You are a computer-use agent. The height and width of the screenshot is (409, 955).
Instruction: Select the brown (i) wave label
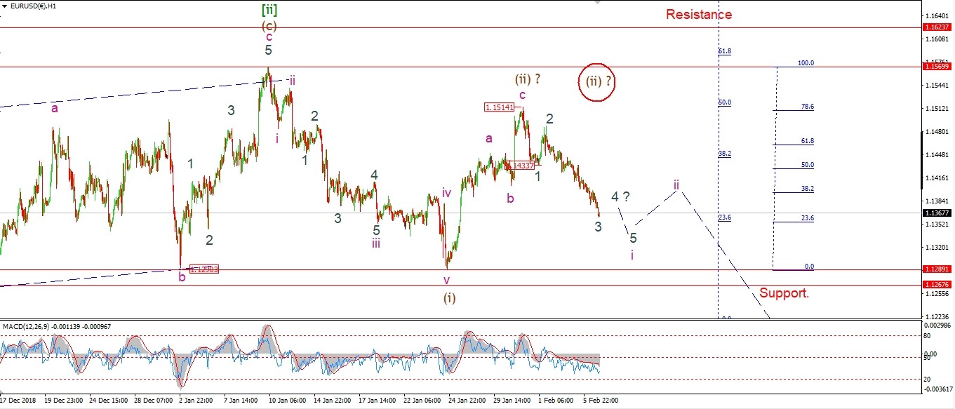[x=449, y=297]
